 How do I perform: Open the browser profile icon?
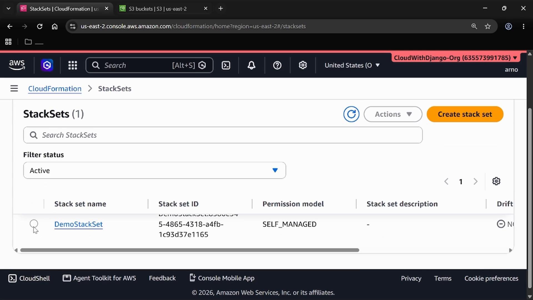click(x=509, y=26)
